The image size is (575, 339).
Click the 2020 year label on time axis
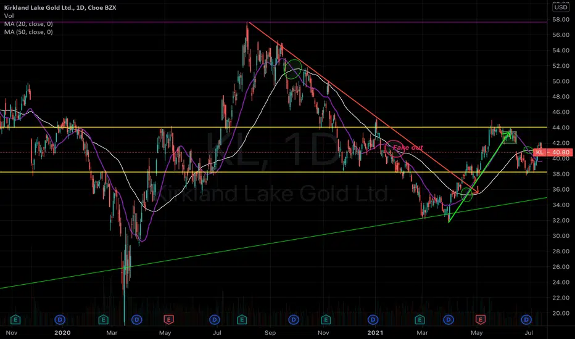pos(62,333)
